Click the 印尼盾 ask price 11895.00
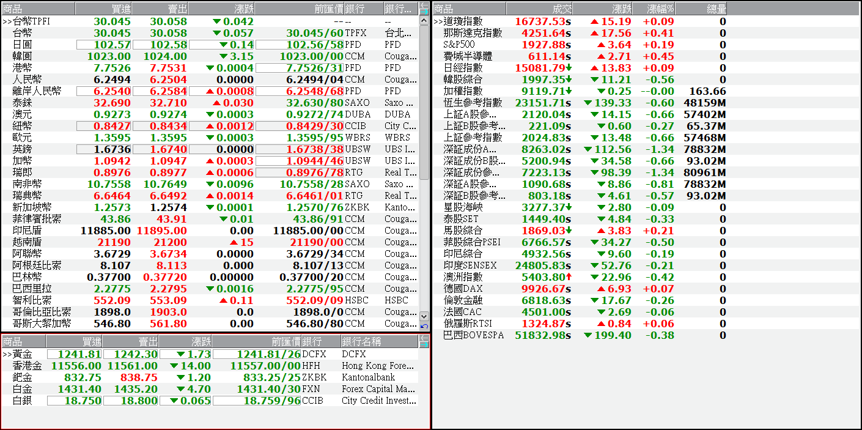The width and height of the screenshot is (862, 430). tap(162, 231)
